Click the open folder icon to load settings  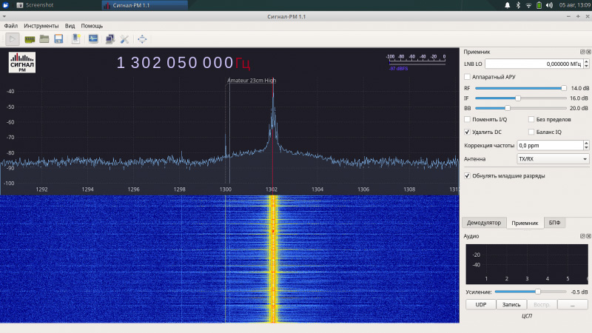click(44, 38)
